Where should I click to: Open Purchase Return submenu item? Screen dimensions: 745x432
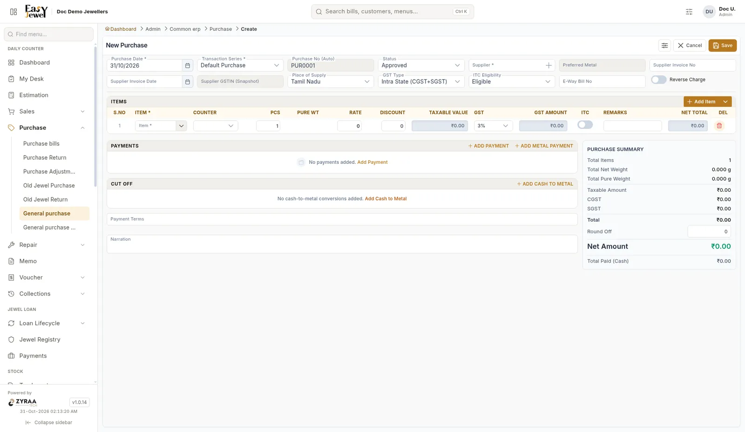pos(45,158)
